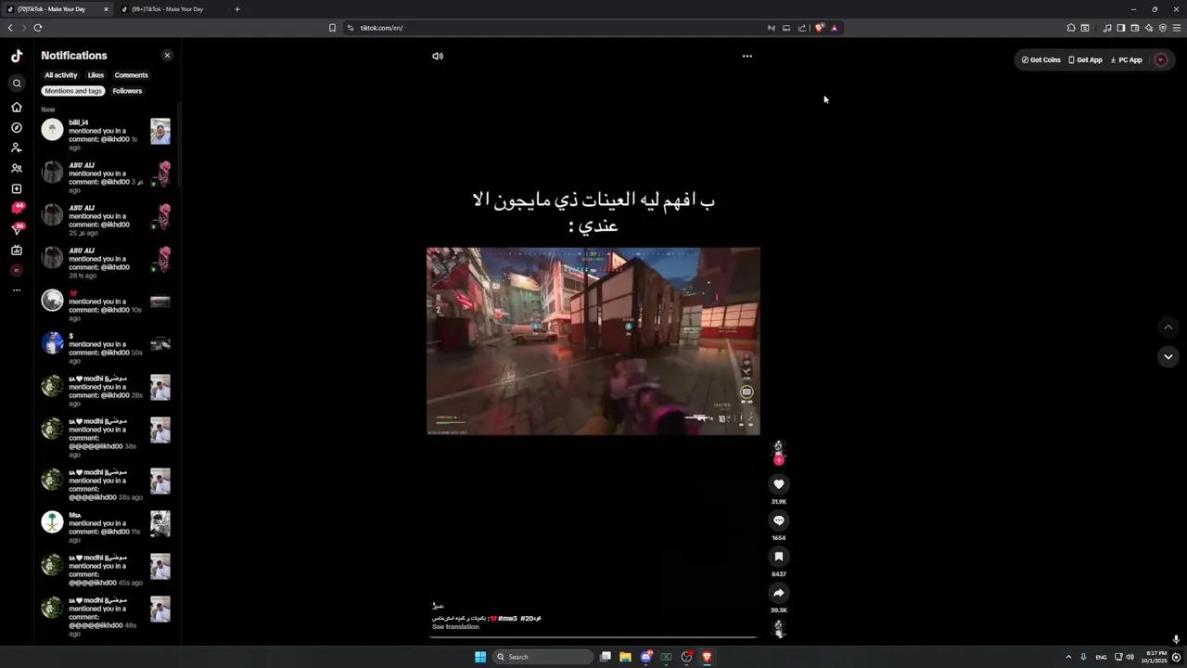The image size is (1187, 668).
Task: Open billi_j4 mention notification
Action: (106, 135)
